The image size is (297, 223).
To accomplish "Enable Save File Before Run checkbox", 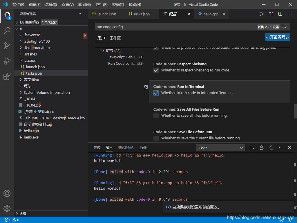I will point(156,138).
